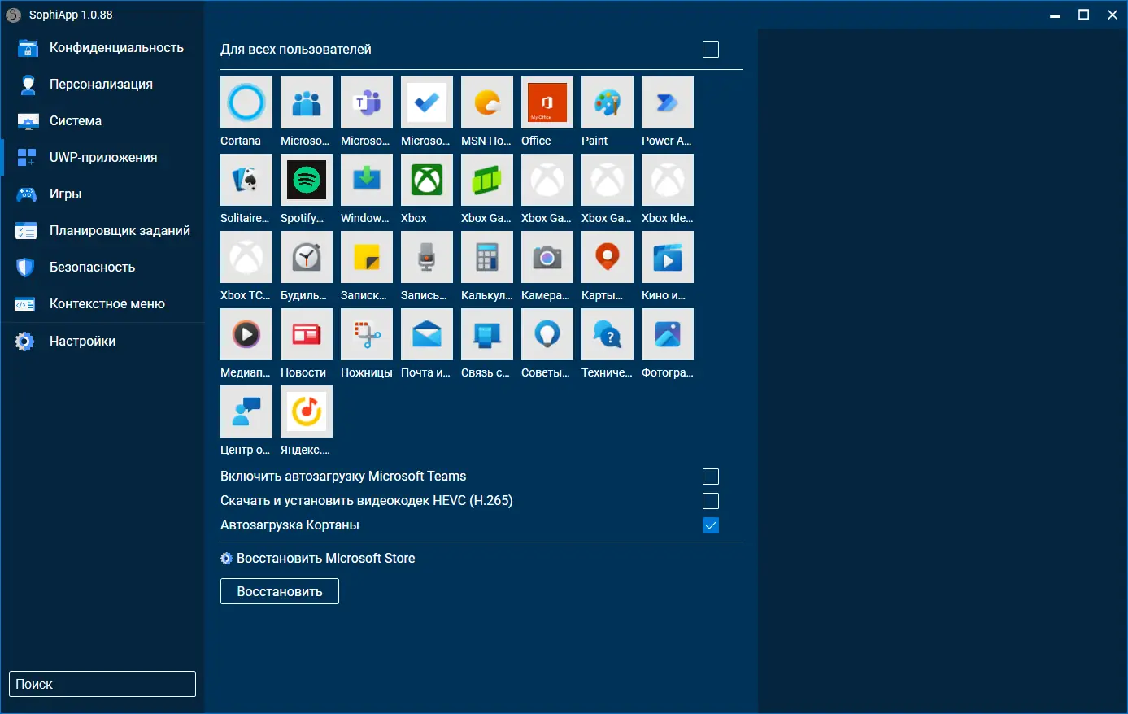Screen dimensions: 1128x714
Task: Open the Игры section
Action: [x=102, y=194]
